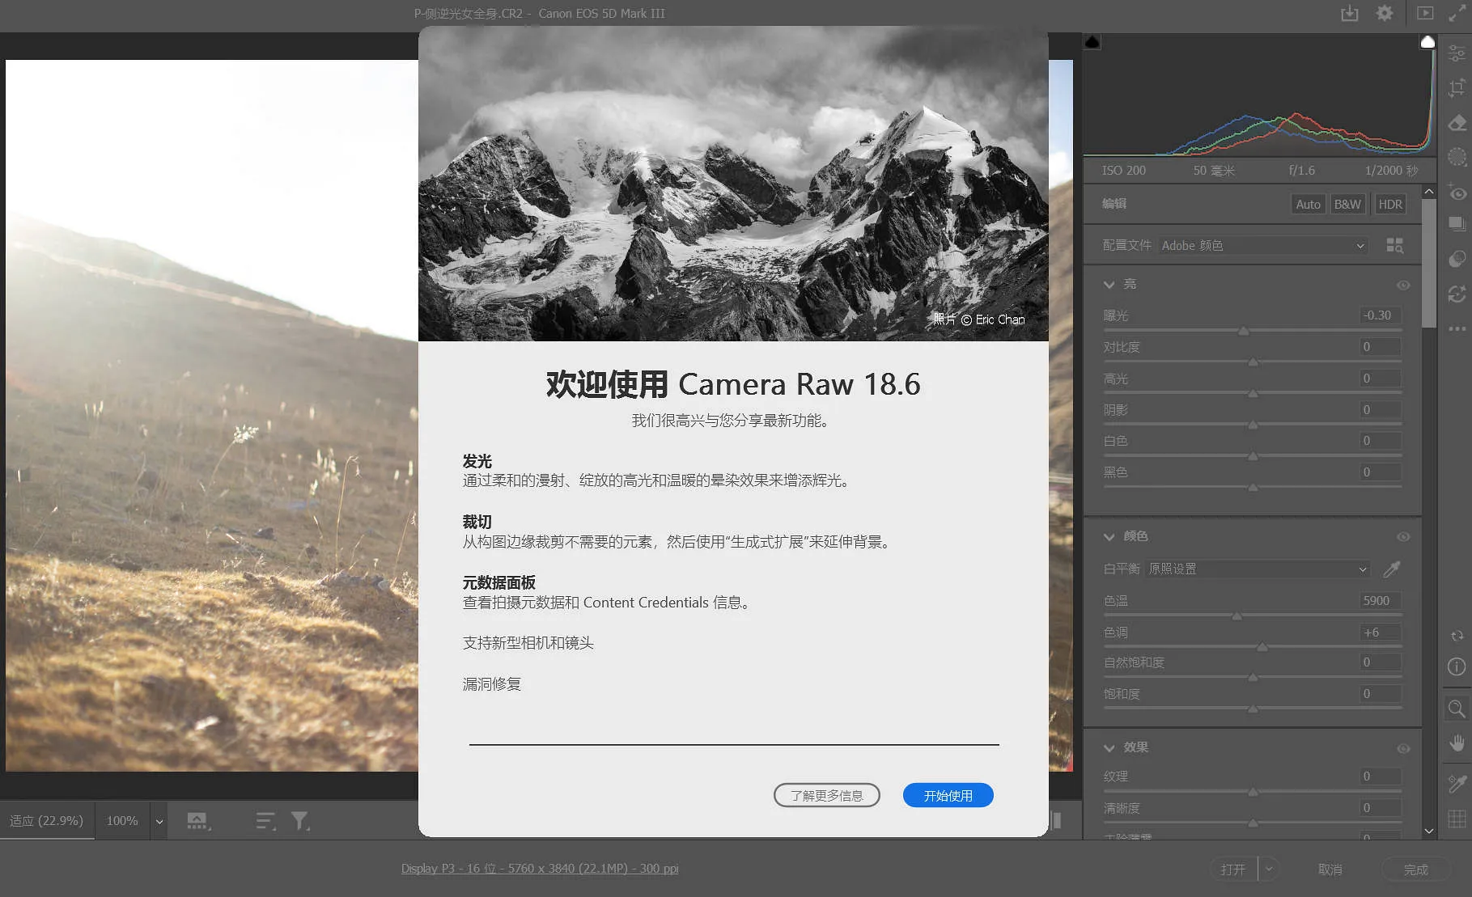Click the 纹理 slider handle
This screenshot has height=897, width=1472.
1253,792
